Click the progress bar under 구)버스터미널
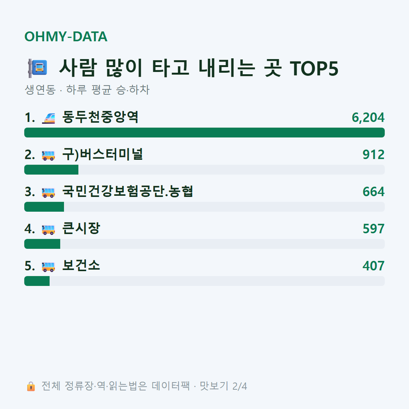This screenshot has width=409, height=409. coord(204,169)
